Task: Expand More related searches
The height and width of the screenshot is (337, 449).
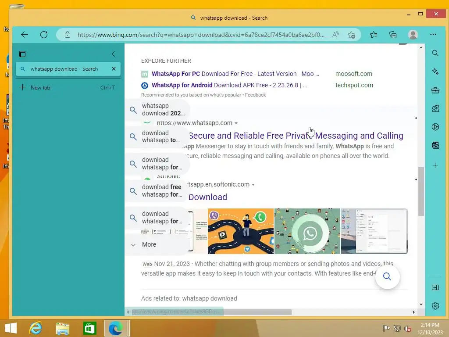Action: point(157,244)
